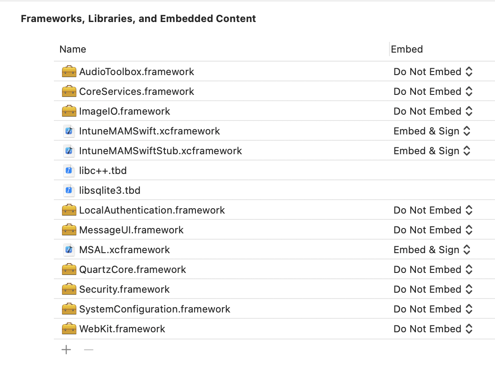Select the ImageIO.framework icon

pyautogui.click(x=69, y=111)
